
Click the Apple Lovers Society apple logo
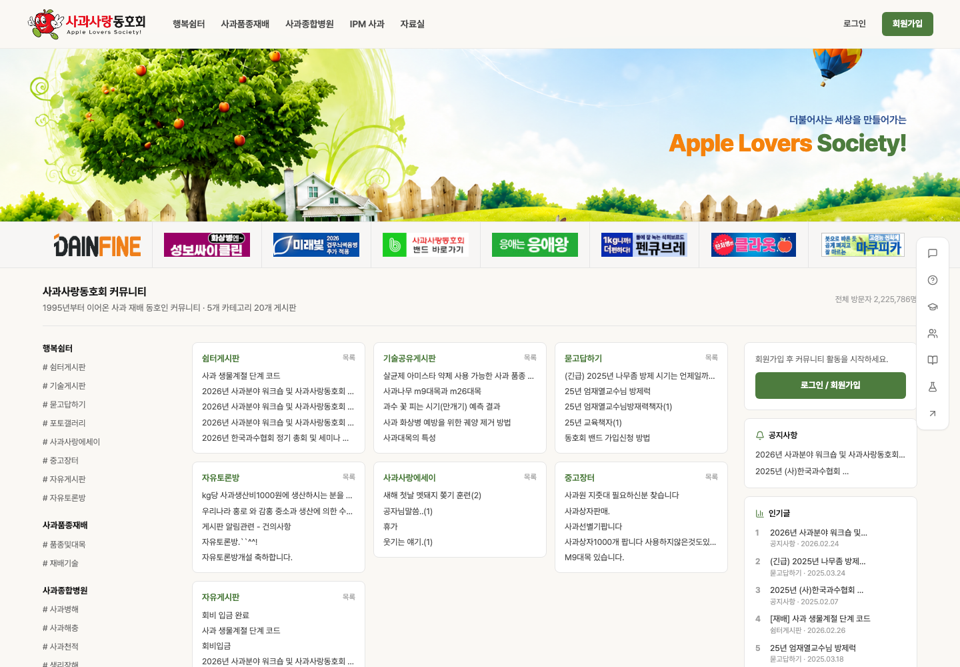[x=87, y=24]
